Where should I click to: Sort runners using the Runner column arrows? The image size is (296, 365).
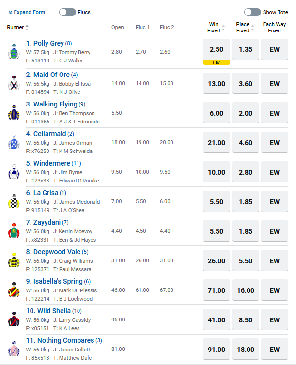click(27, 28)
